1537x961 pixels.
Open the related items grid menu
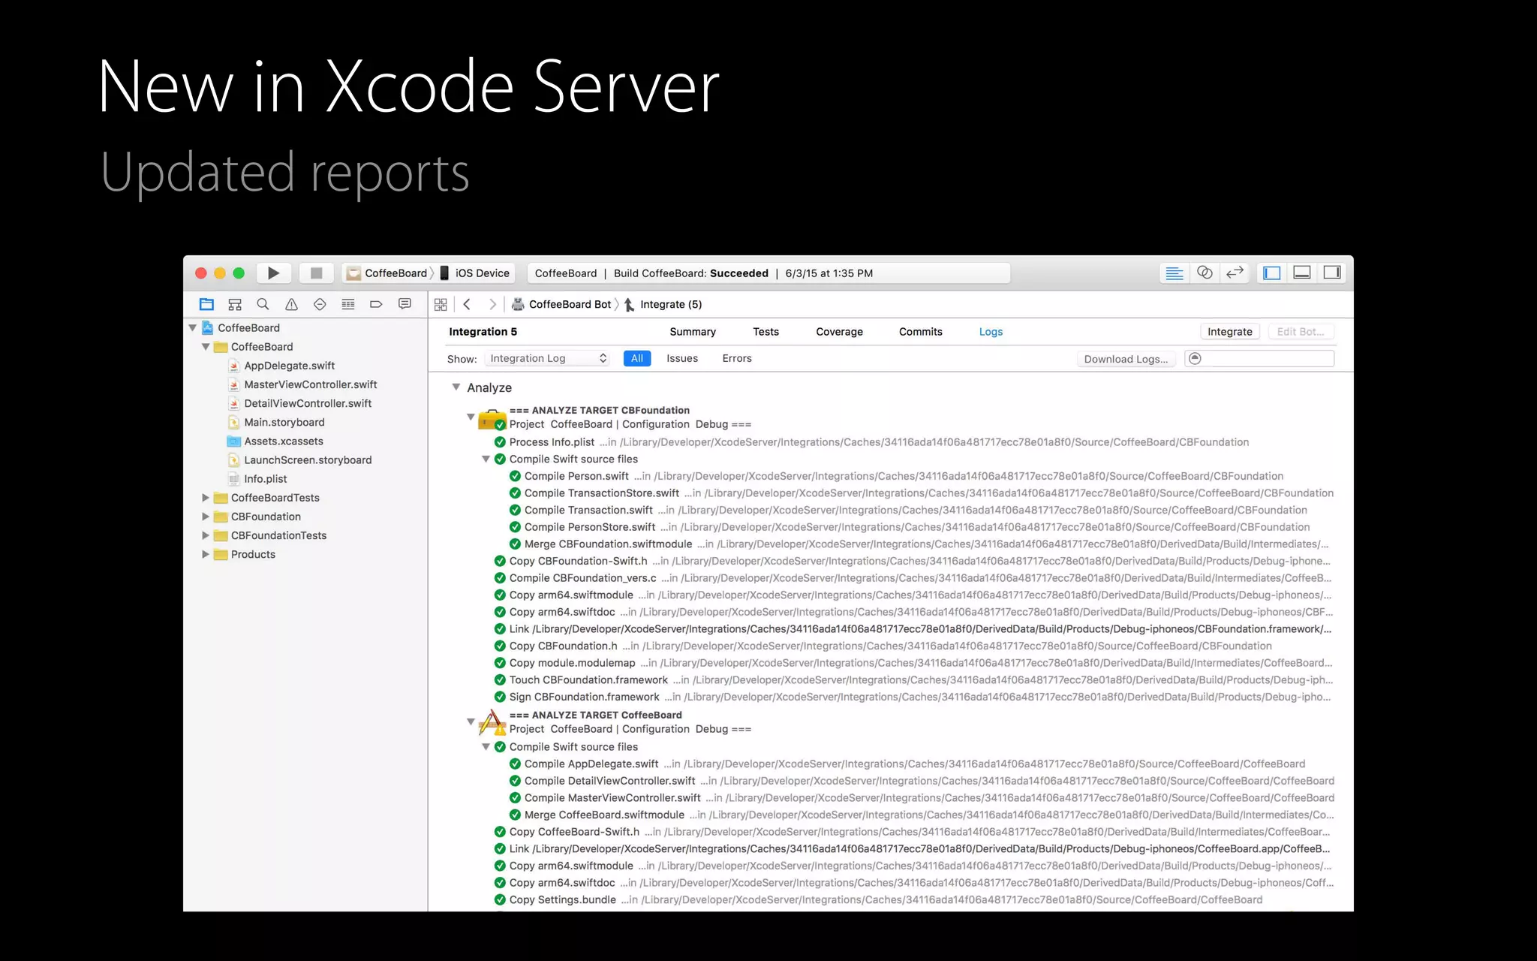click(x=441, y=304)
